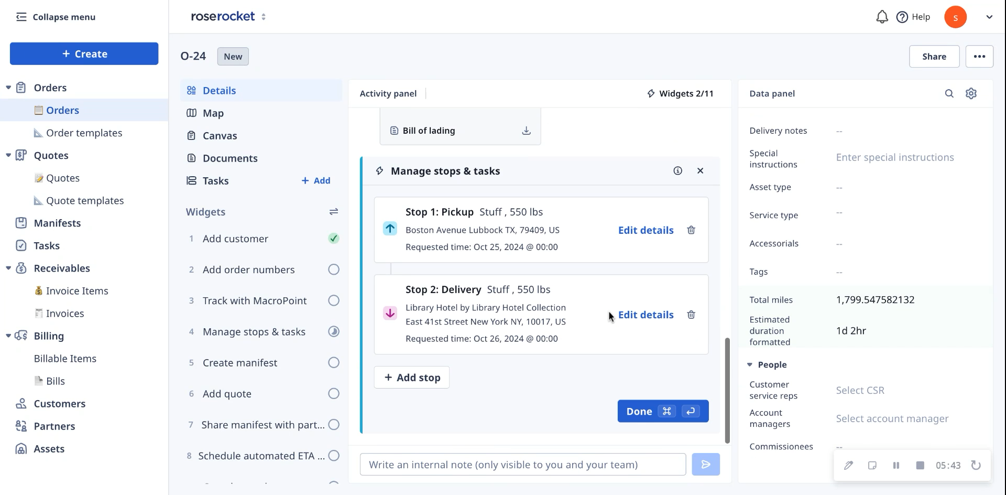The width and height of the screenshot is (1006, 495).
Task: Click the info icon on Manage stops & tasks
Action: point(677,171)
